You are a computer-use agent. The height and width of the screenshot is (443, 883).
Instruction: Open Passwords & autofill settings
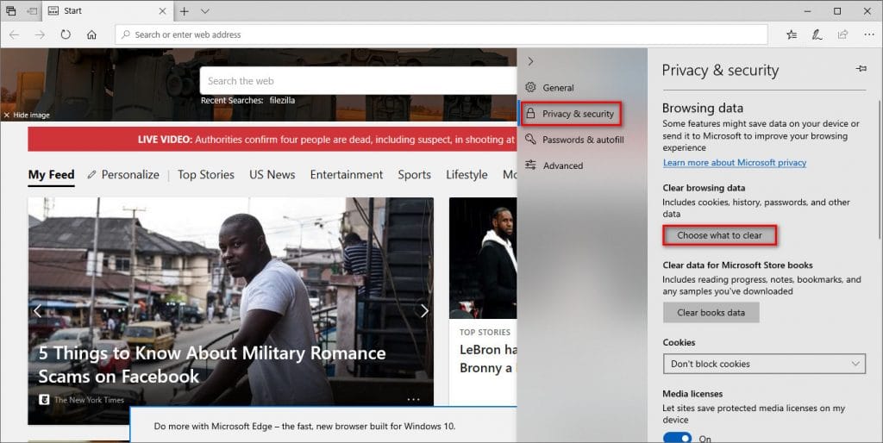[x=582, y=140]
